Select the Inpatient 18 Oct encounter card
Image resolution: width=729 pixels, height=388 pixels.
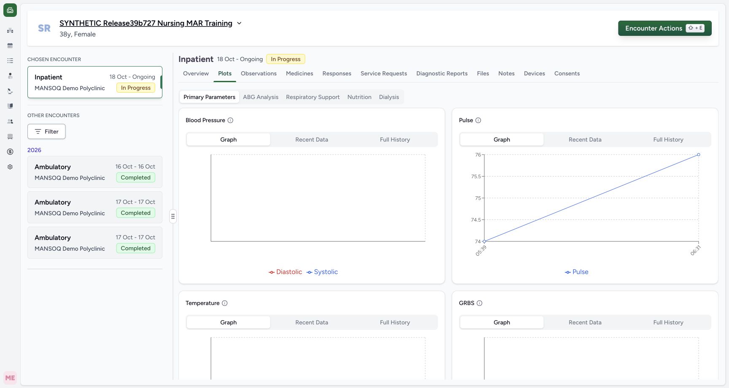(x=95, y=82)
